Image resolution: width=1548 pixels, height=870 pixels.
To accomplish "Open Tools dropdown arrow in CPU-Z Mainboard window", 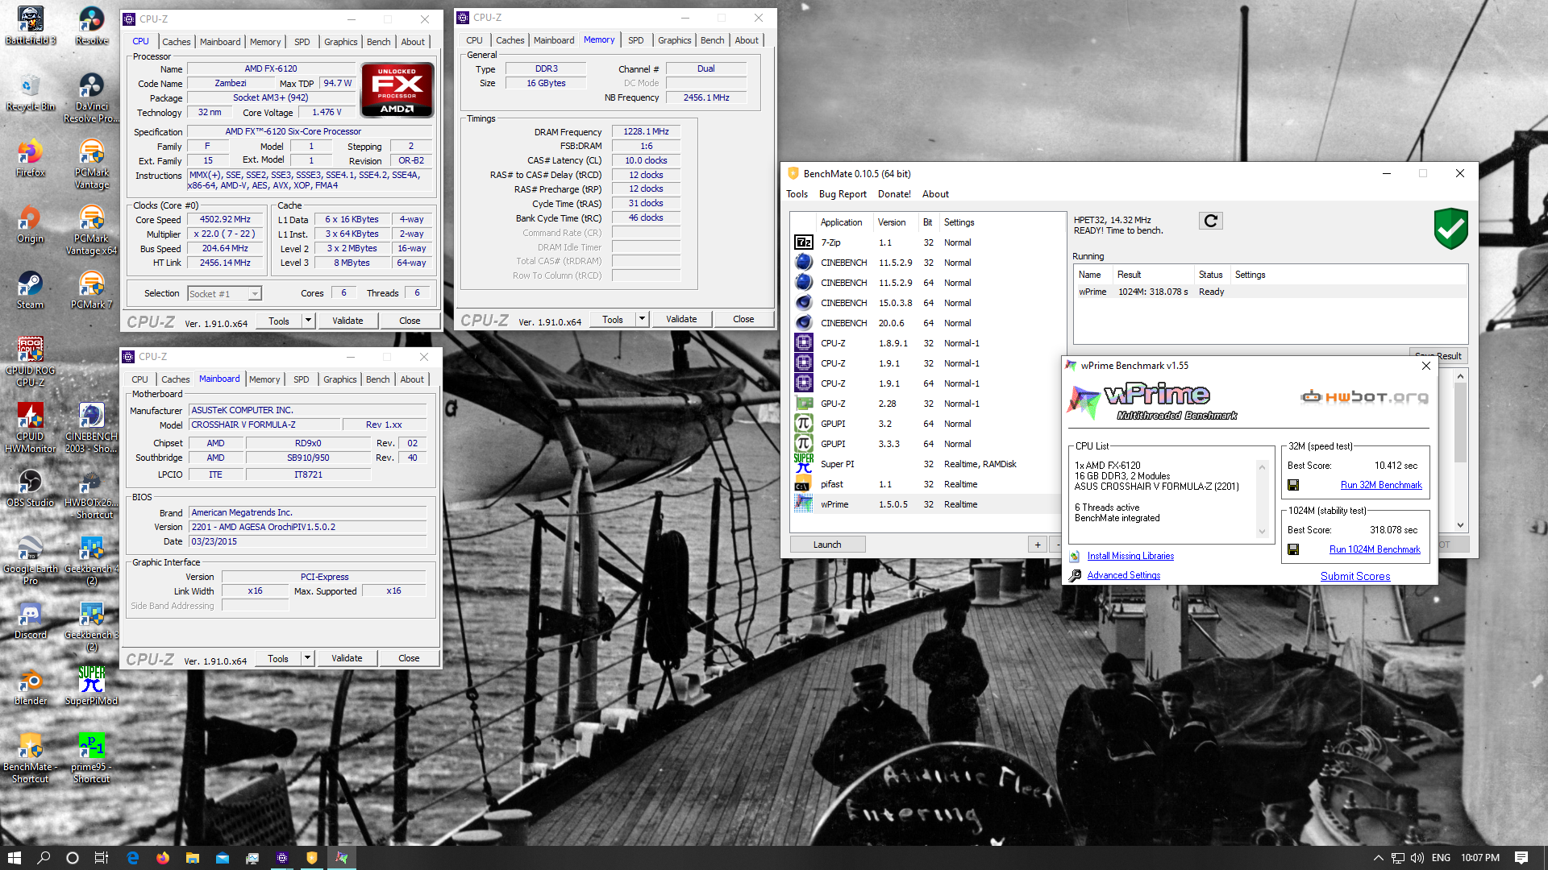I will pyautogui.click(x=307, y=658).
